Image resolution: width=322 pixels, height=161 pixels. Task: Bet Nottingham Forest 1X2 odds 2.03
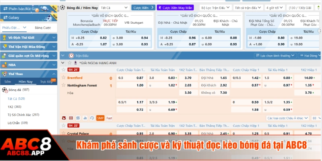pos(188,85)
